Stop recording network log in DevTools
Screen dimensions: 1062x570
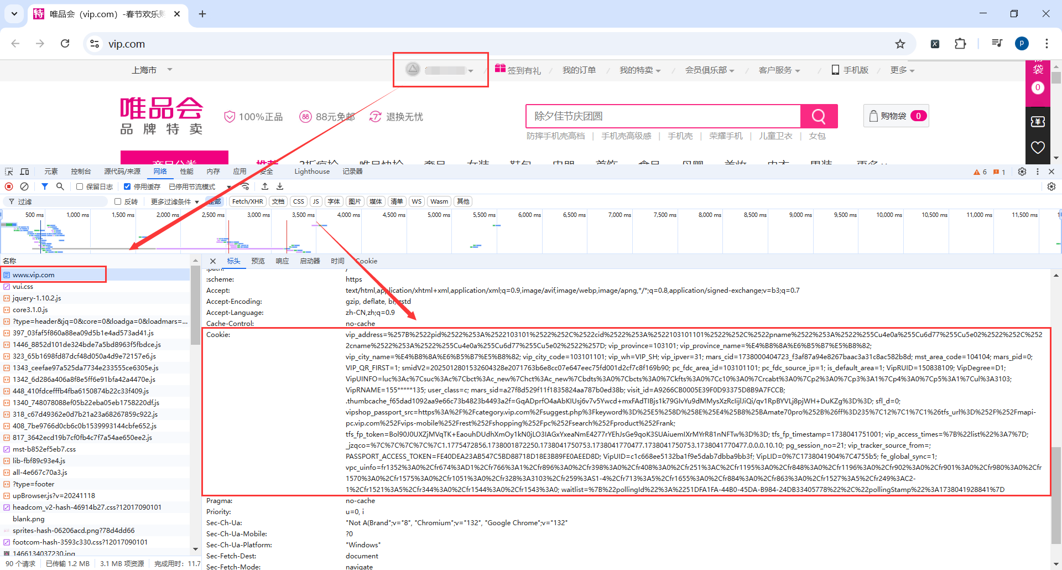click(9, 186)
